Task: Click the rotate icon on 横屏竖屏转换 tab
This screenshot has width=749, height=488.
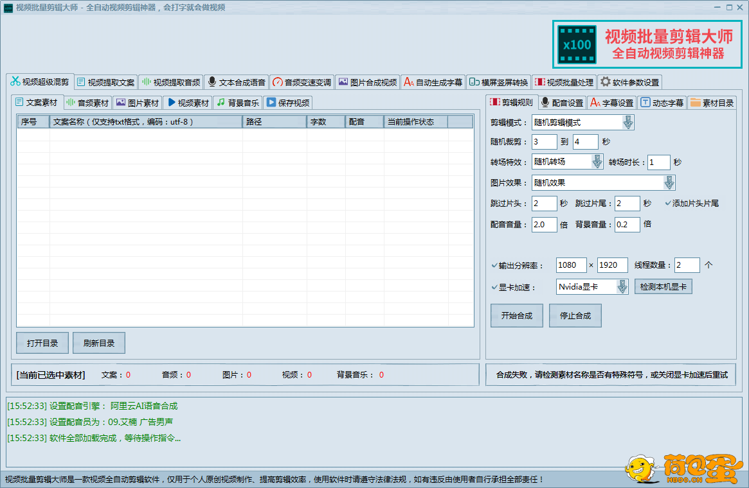Action: (x=474, y=82)
